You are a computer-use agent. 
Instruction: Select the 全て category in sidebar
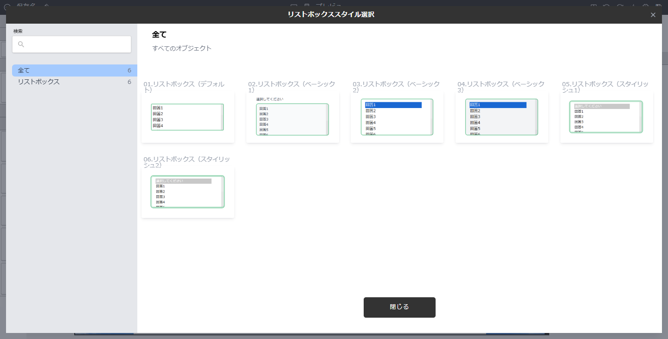click(x=74, y=70)
